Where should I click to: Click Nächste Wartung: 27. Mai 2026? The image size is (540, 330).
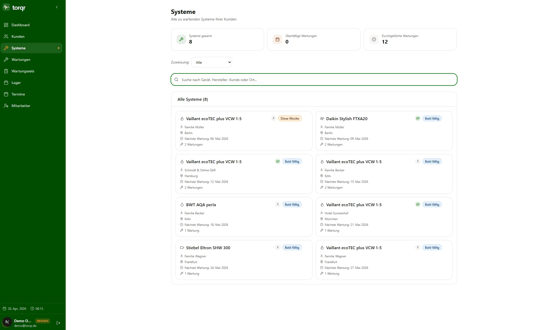pyautogui.click(x=346, y=268)
